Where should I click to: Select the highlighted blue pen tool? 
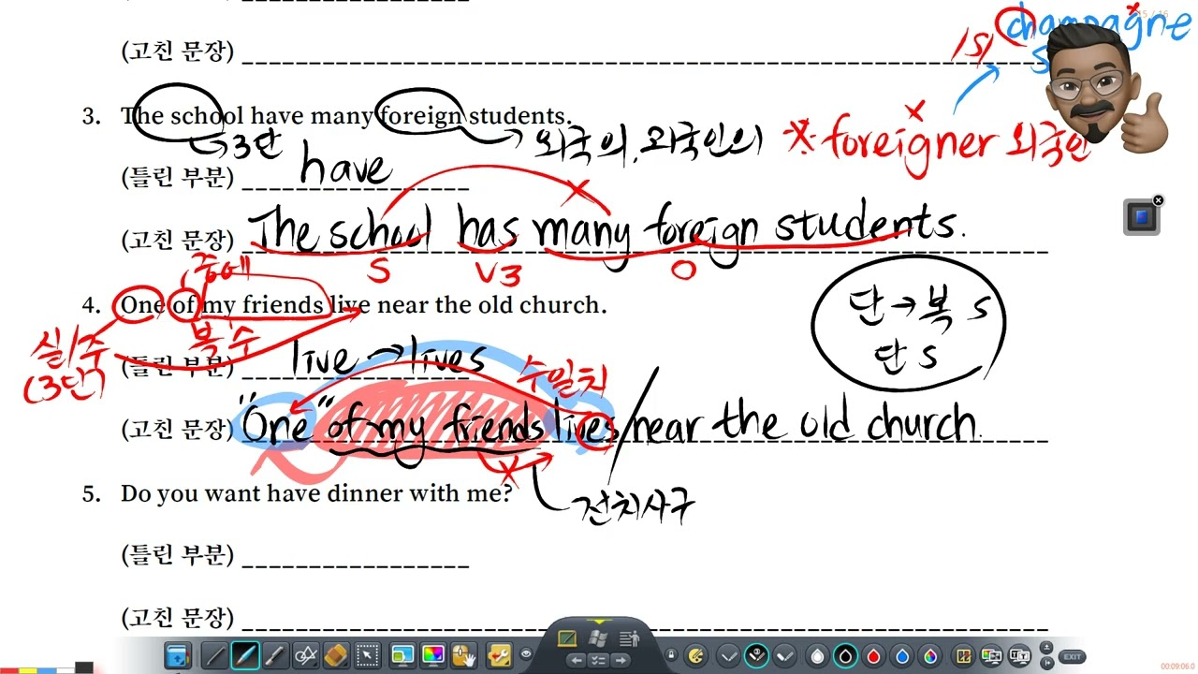(x=245, y=655)
